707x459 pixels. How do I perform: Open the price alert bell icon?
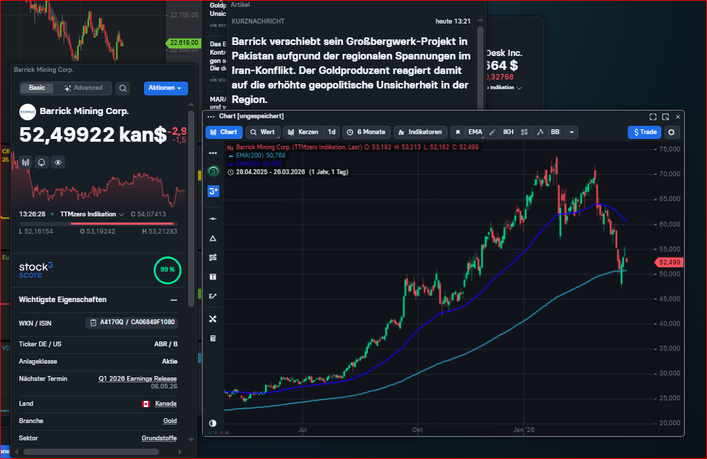pos(42,162)
